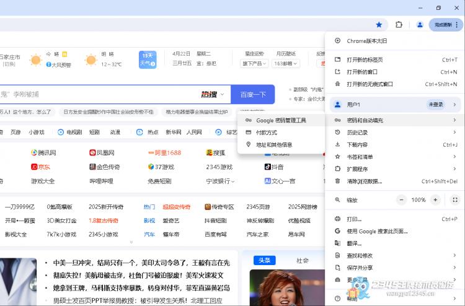Select 打开新的无痕式窗口 menu item
Viewport: 465px width, 306px height.
tap(396, 84)
